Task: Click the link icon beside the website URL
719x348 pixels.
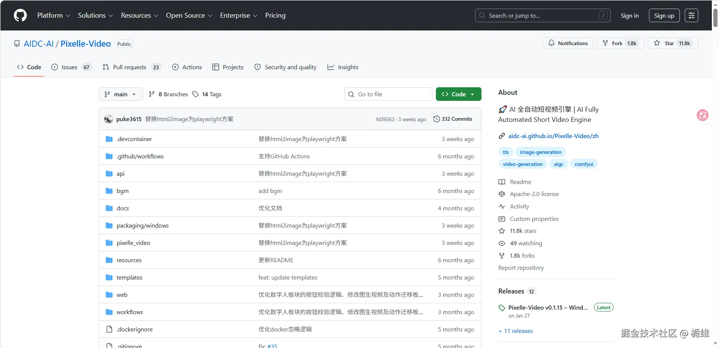Action: coord(502,136)
